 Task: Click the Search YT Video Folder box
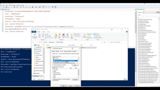click(x=117, y=42)
